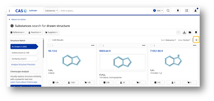The height and width of the screenshot is (101, 214).
Task: Click the 1H-Inden-1-yl structure image
Action: pos(174,60)
